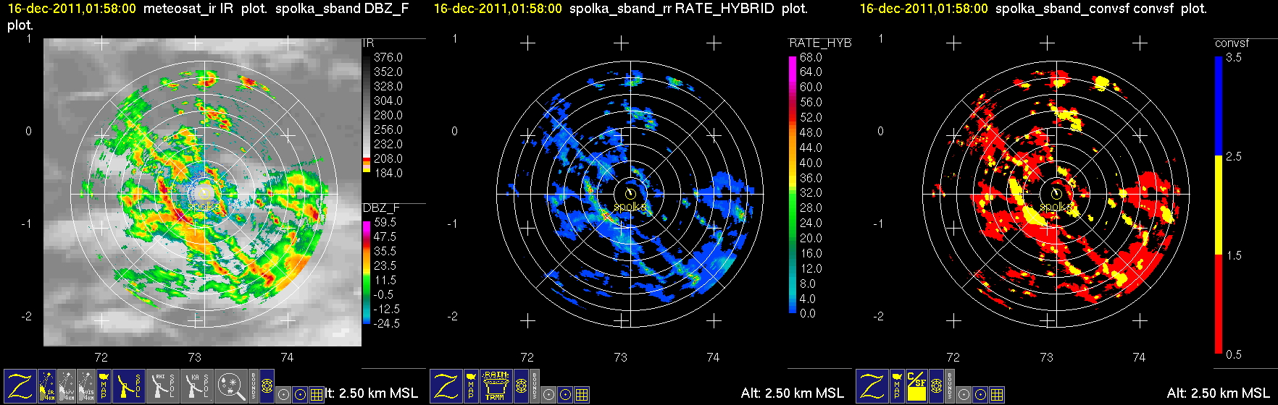Click the 3.5 value on the convsf legend
The height and width of the screenshot is (405, 1278).
click(x=1233, y=57)
